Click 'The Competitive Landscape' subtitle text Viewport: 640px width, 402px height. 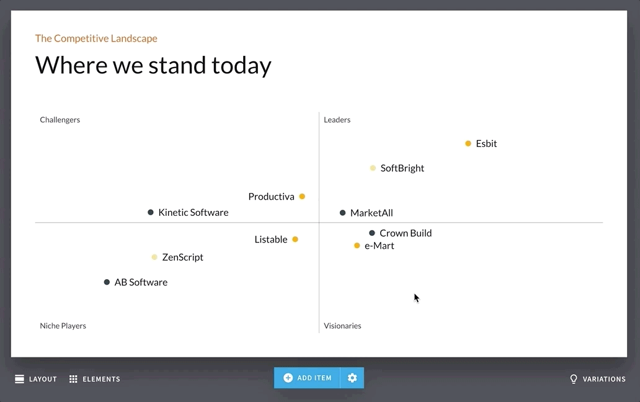pyautogui.click(x=96, y=38)
